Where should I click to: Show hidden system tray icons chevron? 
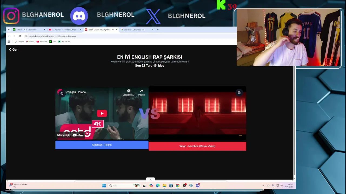(x=263, y=186)
